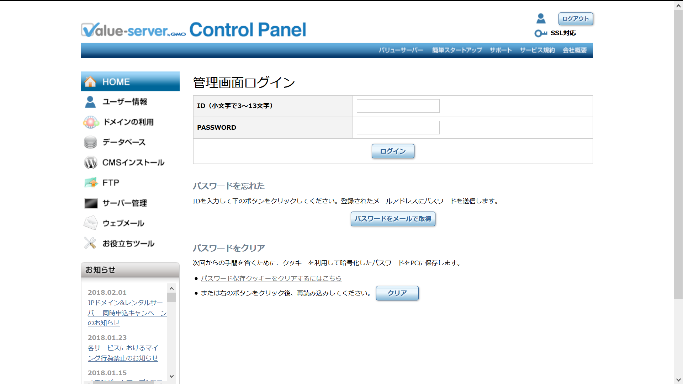Viewport: 683px width, 384px height.
Task: Open サポート in the top navigation bar
Action: (501, 50)
